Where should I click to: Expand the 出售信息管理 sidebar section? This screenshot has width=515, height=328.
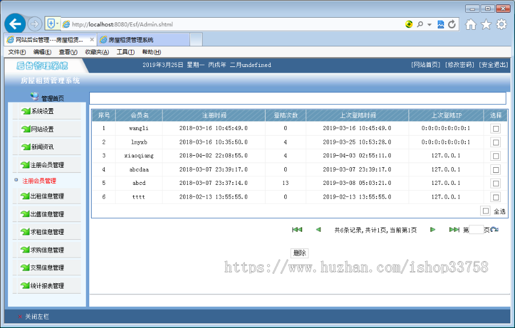[47, 214]
